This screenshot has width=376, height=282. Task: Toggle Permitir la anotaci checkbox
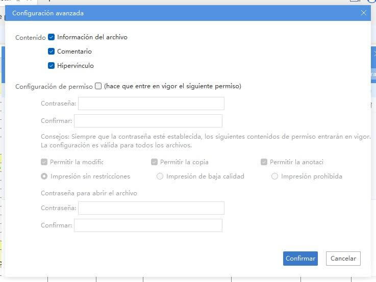(264, 162)
